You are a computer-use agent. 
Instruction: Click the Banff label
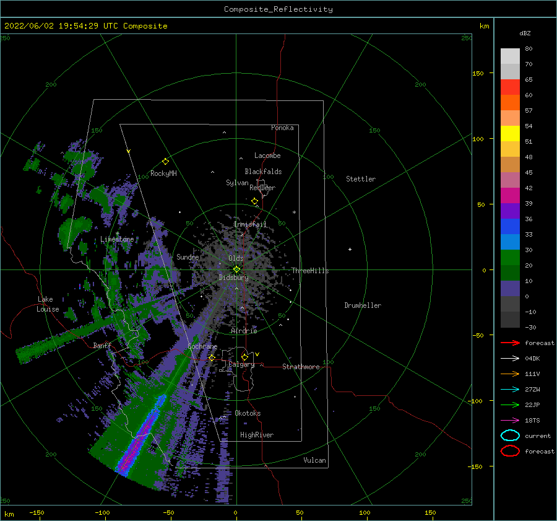pos(102,345)
